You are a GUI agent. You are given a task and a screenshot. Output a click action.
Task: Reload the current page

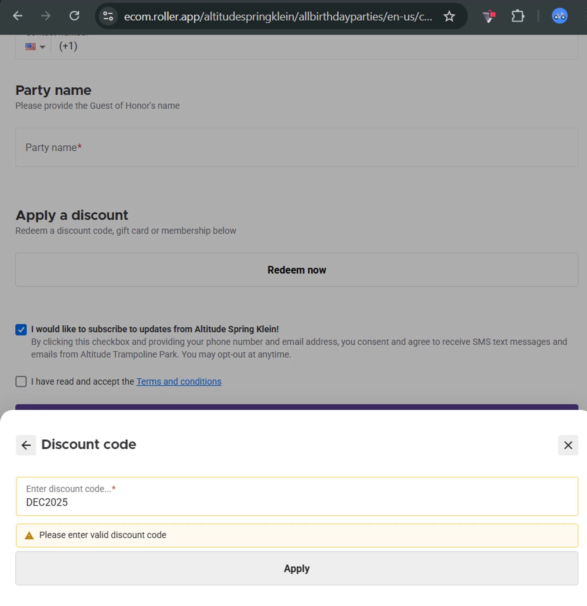74,16
